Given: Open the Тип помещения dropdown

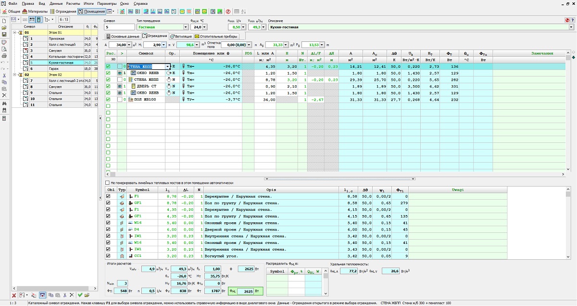Looking at the screenshot, I should coord(185,27).
